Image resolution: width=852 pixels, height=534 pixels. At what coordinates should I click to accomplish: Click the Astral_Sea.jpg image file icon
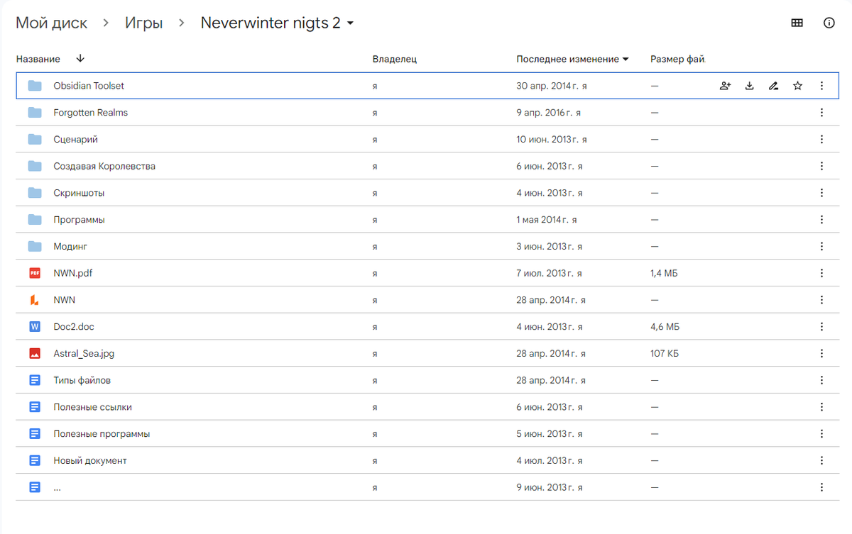pyautogui.click(x=35, y=353)
